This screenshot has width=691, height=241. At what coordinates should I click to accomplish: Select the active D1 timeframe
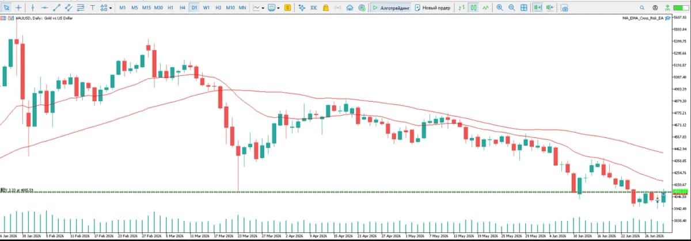tap(194, 7)
